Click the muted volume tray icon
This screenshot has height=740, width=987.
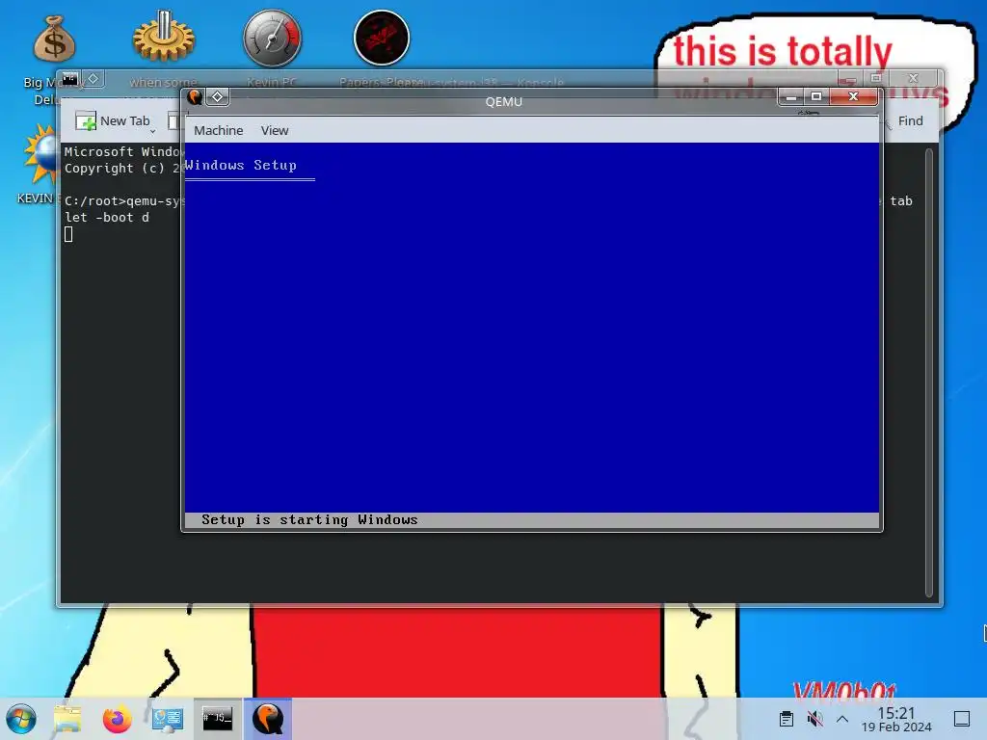point(814,719)
